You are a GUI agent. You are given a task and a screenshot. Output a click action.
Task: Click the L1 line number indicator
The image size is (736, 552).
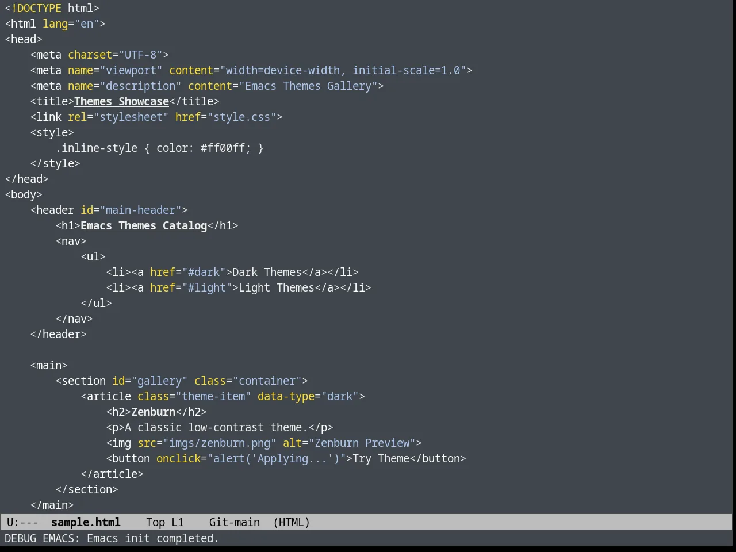pos(178,522)
